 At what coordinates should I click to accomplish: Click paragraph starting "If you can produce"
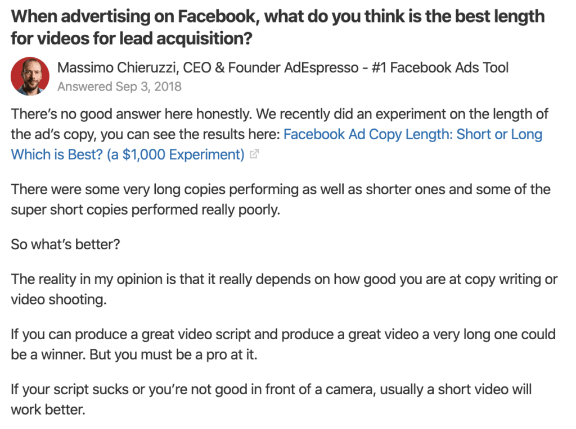(x=283, y=344)
